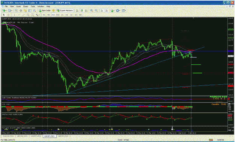
Task: Switch to the USDJPY,M15 chart tab
Action: [x=36, y=136]
